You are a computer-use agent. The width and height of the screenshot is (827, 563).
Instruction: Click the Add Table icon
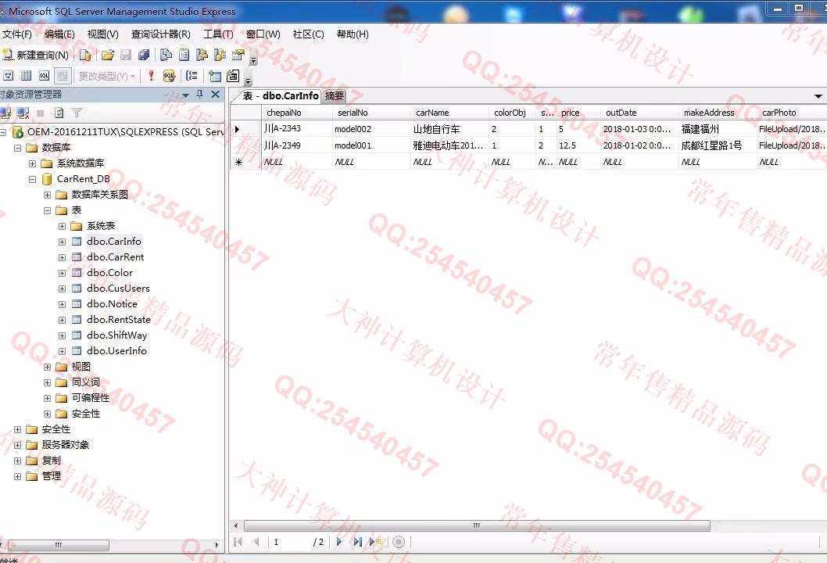point(215,76)
